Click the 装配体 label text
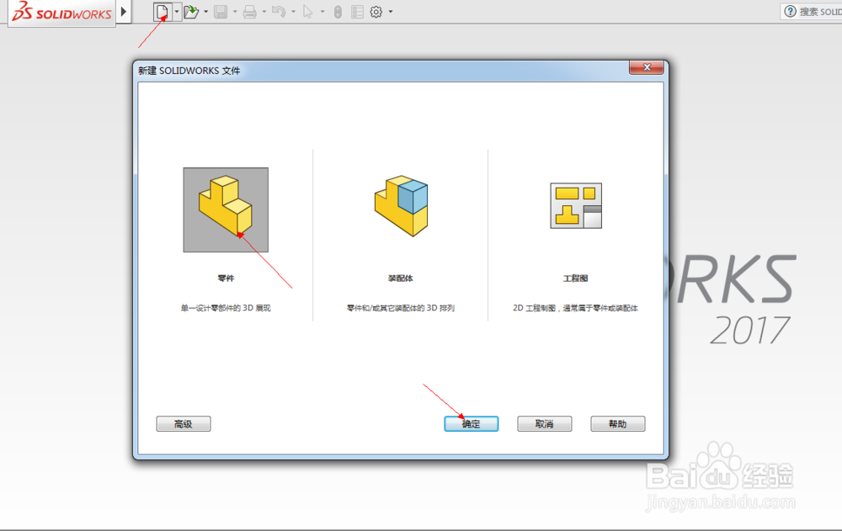 (x=401, y=278)
